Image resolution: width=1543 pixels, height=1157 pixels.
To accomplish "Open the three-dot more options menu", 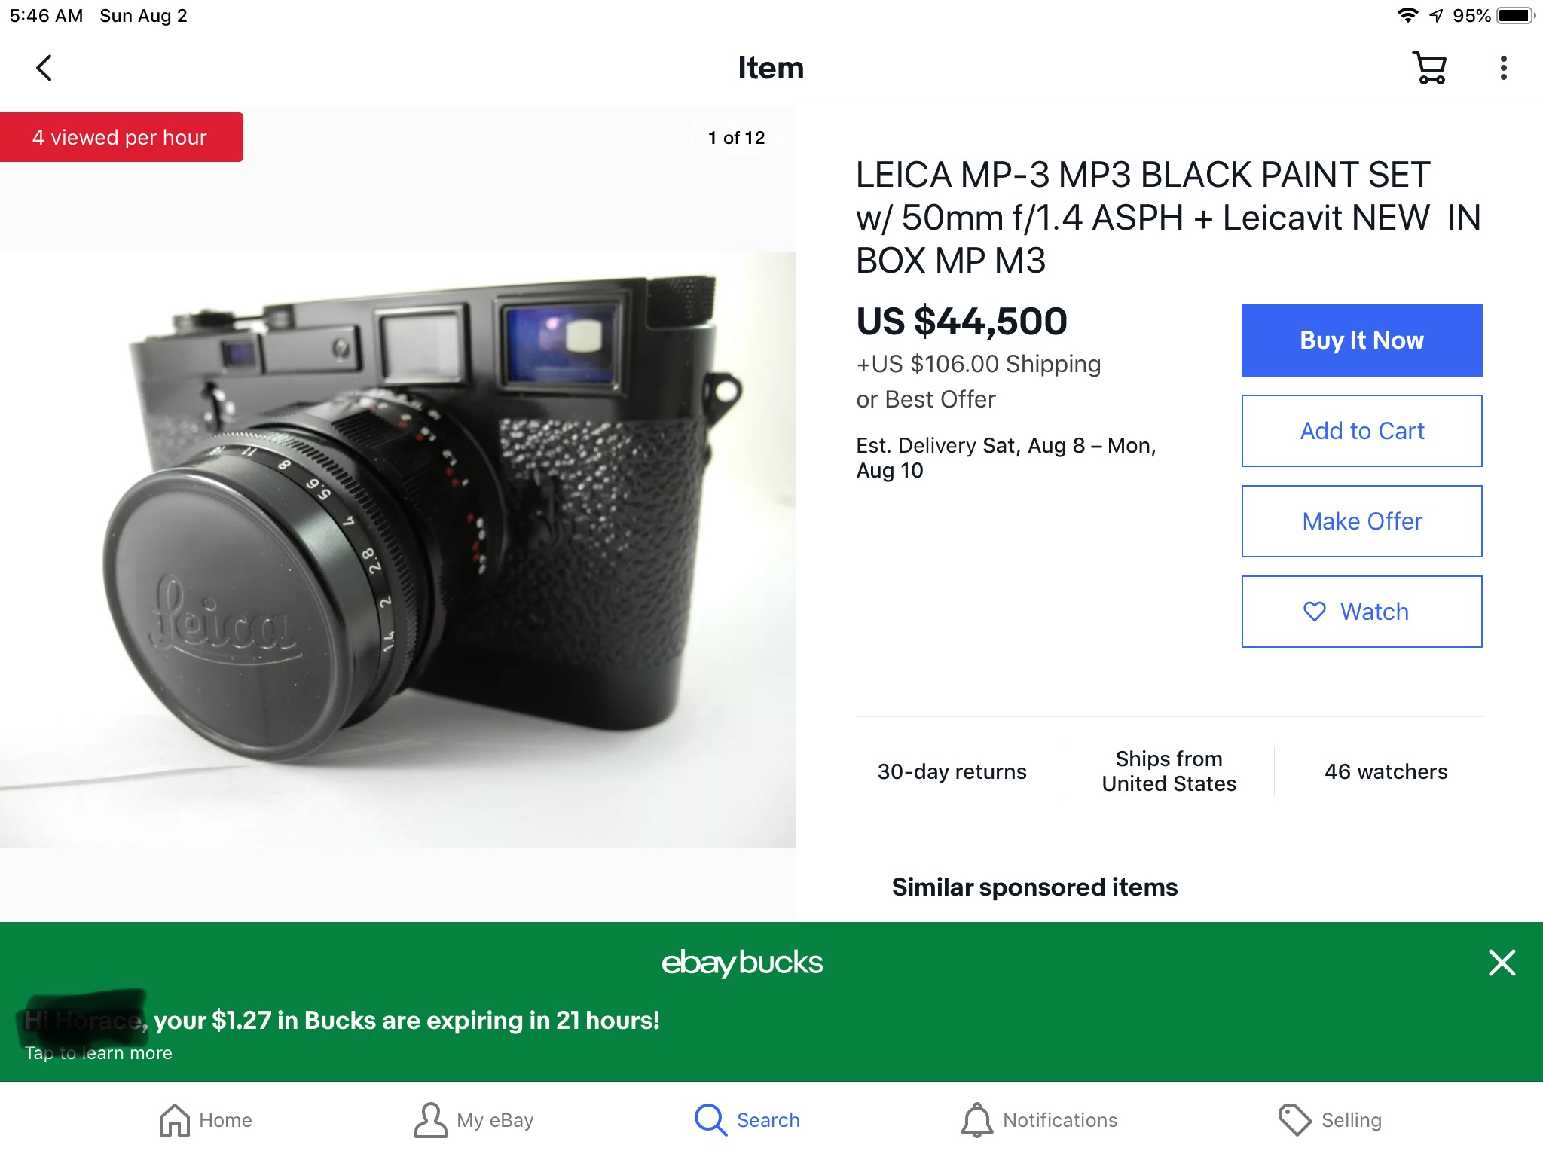I will click(1503, 68).
